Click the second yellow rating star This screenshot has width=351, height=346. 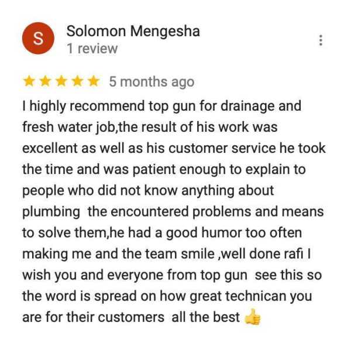click(45, 81)
